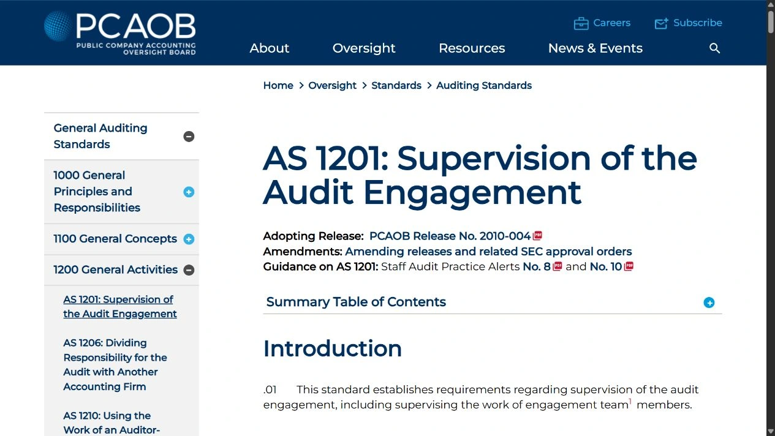
Task: Click the PCAOB logo
Action: pyautogui.click(x=120, y=33)
